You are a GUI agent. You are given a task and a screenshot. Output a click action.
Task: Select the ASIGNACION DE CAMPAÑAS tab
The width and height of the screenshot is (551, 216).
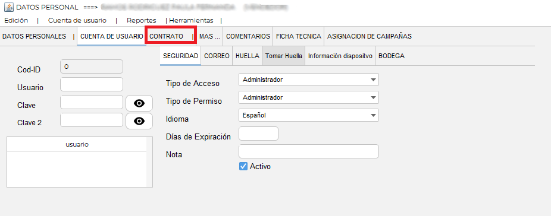[370, 36]
